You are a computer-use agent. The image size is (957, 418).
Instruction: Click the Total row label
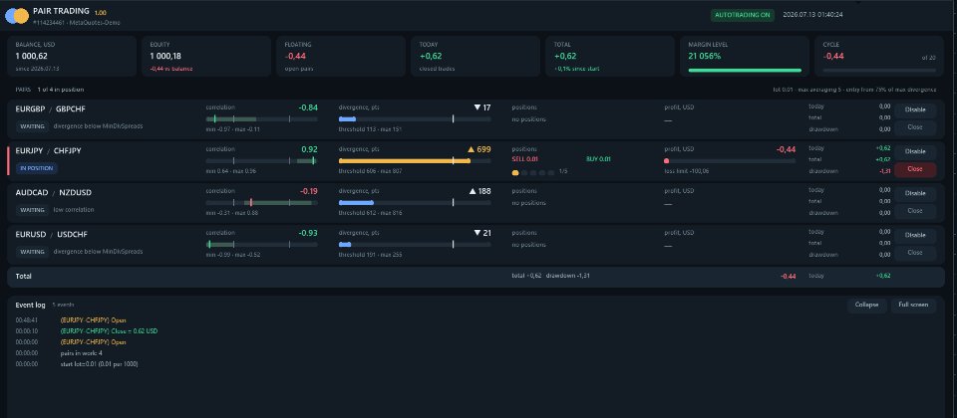(24, 276)
